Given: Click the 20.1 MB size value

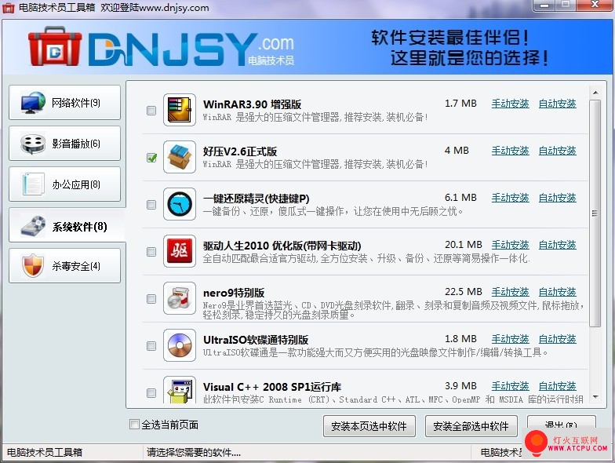Looking at the screenshot, I should 463,245.
